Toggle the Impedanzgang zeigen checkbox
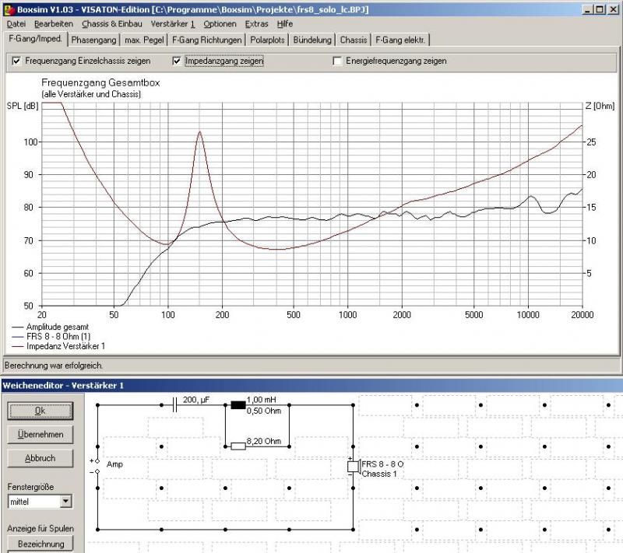Image resolution: width=623 pixels, height=553 pixels. [x=177, y=61]
